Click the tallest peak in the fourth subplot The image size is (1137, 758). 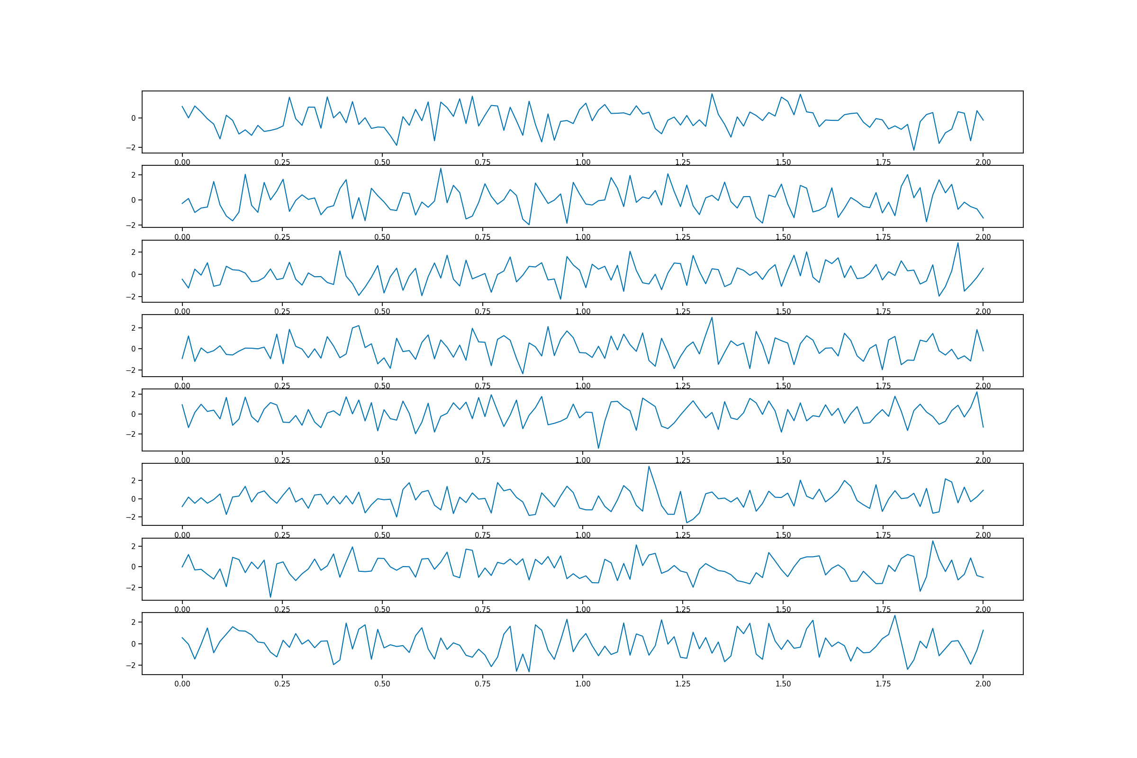tap(712, 317)
